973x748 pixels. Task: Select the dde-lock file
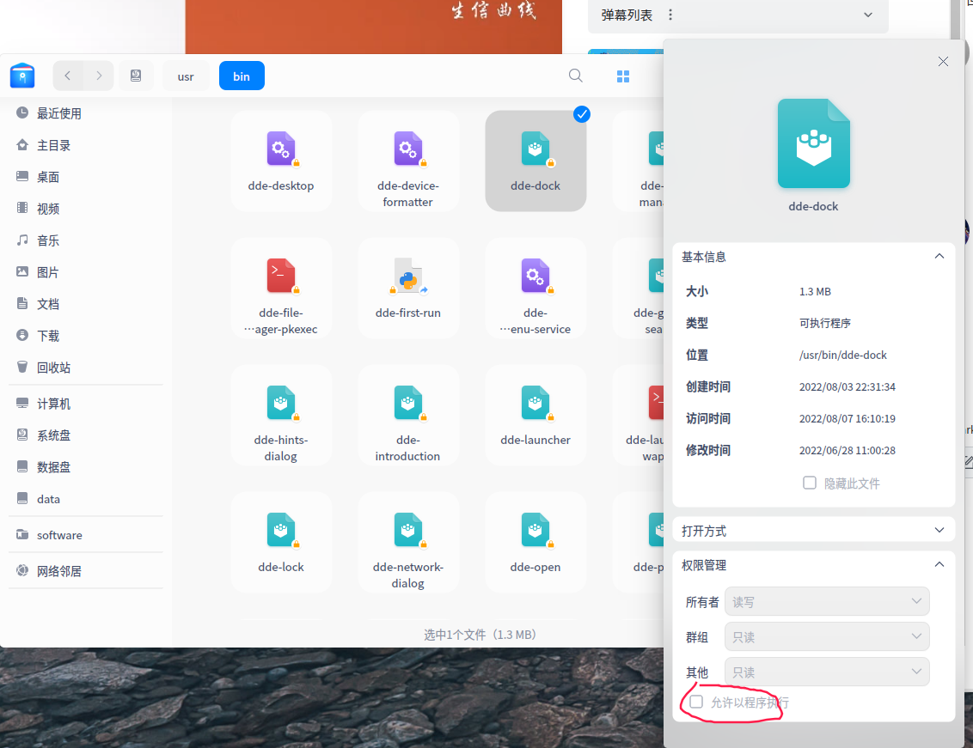tap(281, 543)
